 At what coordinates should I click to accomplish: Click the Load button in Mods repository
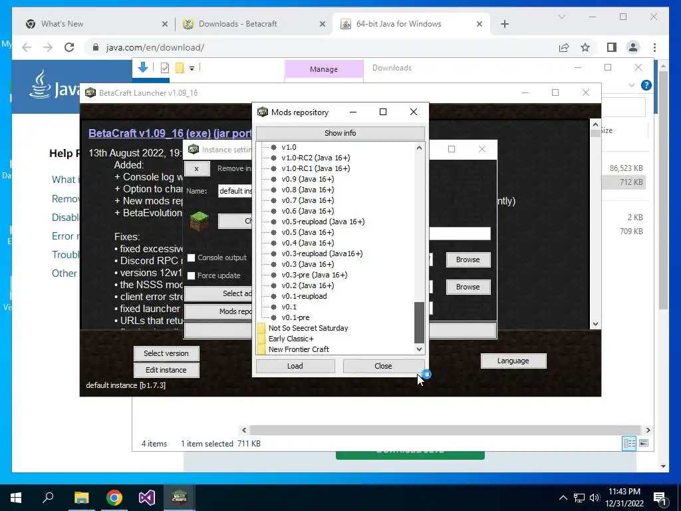(295, 366)
